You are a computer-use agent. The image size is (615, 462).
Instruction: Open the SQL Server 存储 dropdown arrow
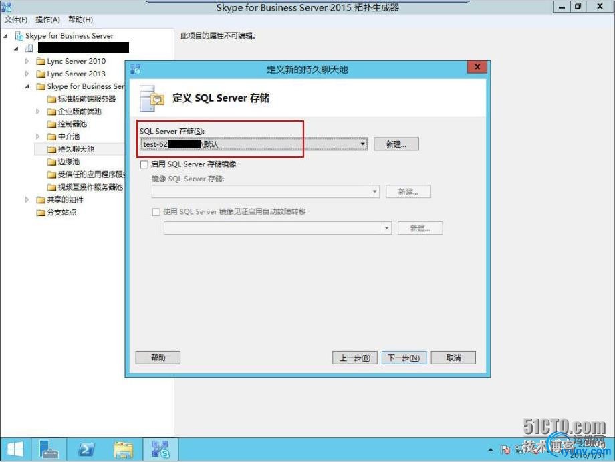(363, 144)
